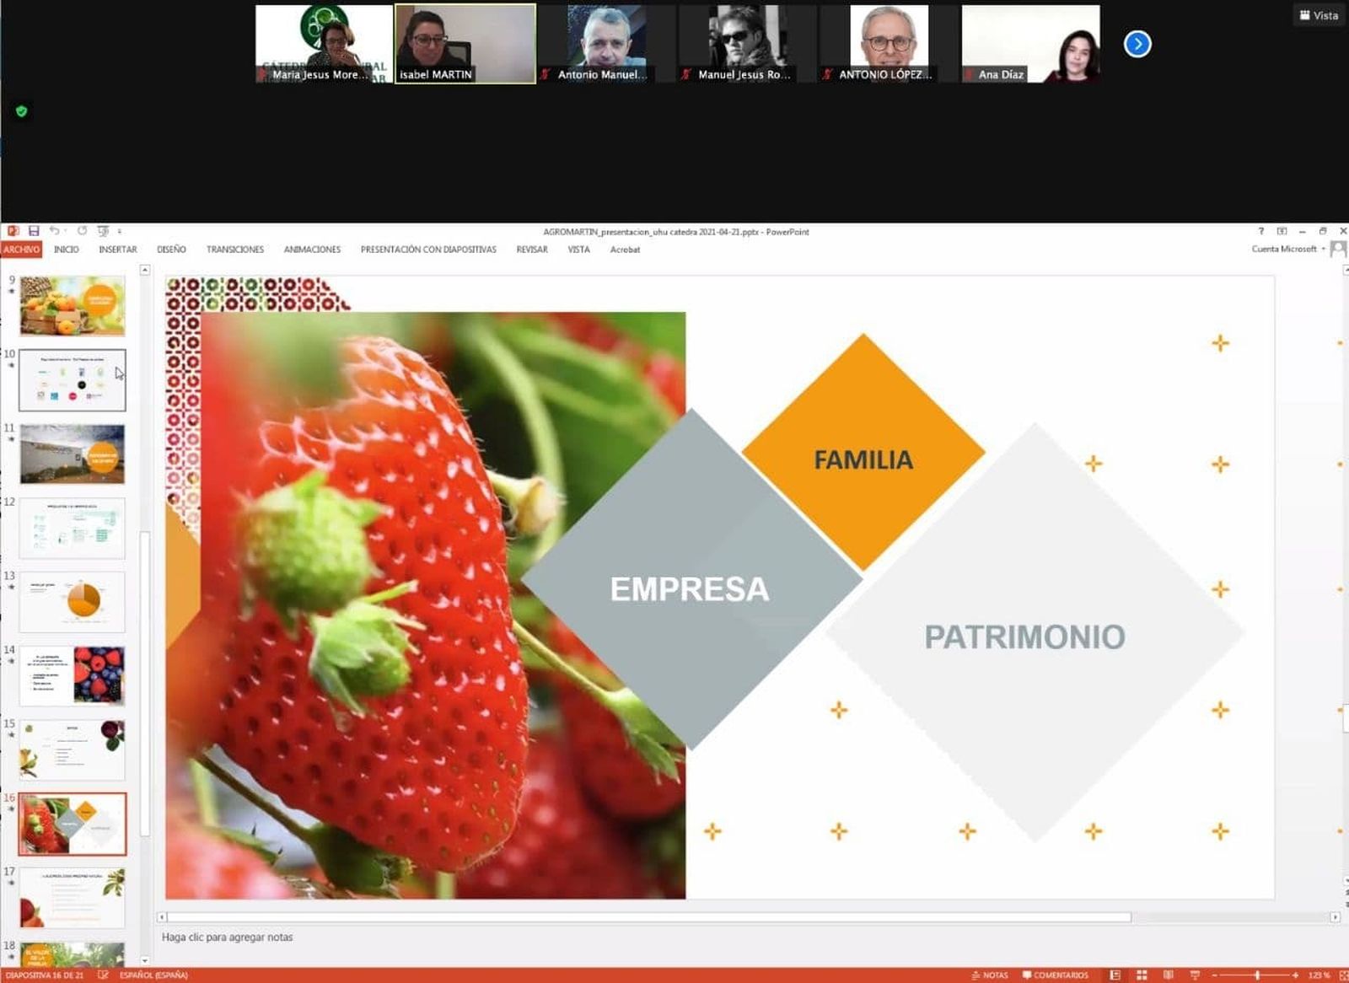Open Reading View from status bar
Image resolution: width=1349 pixels, height=983 pixels.
(x=1168, y=975)
